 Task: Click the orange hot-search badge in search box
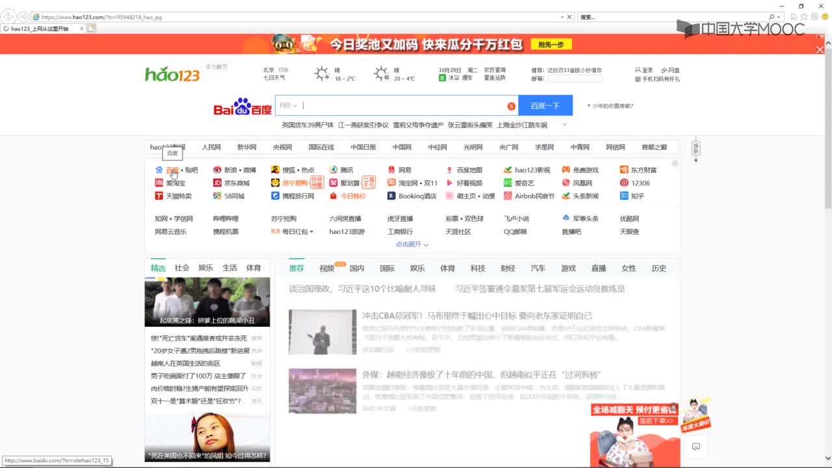click(511, 106)
